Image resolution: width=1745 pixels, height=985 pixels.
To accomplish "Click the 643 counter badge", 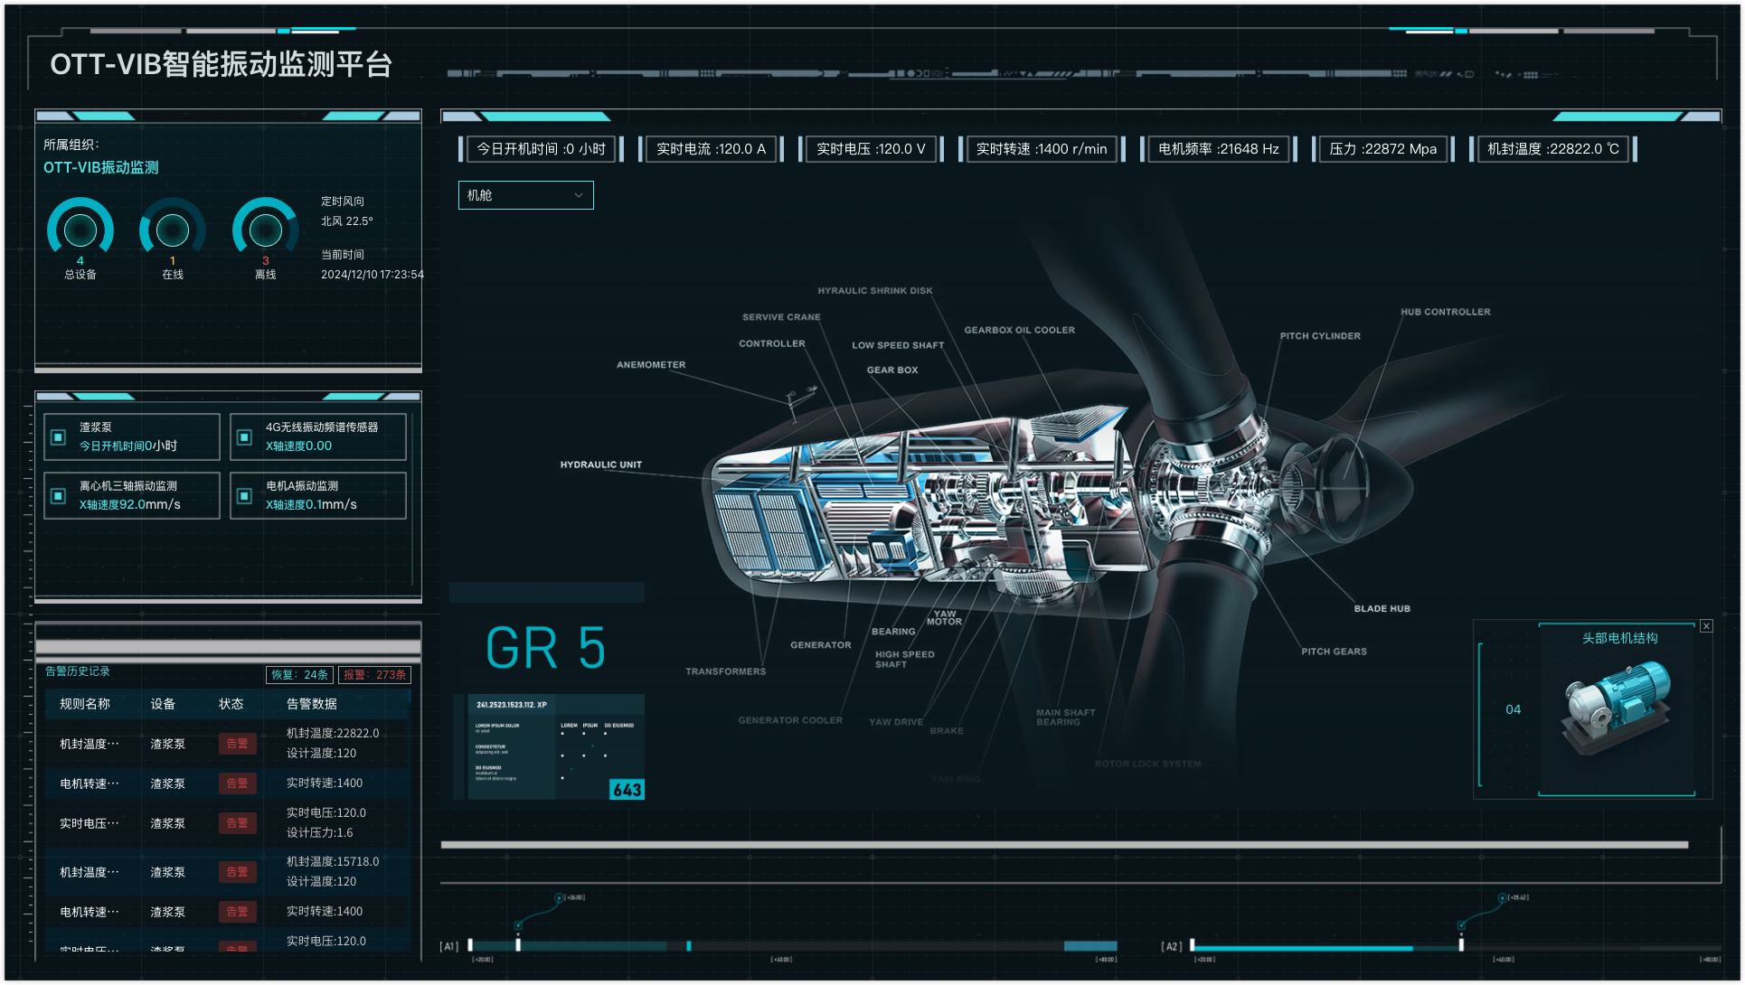I will tap(627, 790).
